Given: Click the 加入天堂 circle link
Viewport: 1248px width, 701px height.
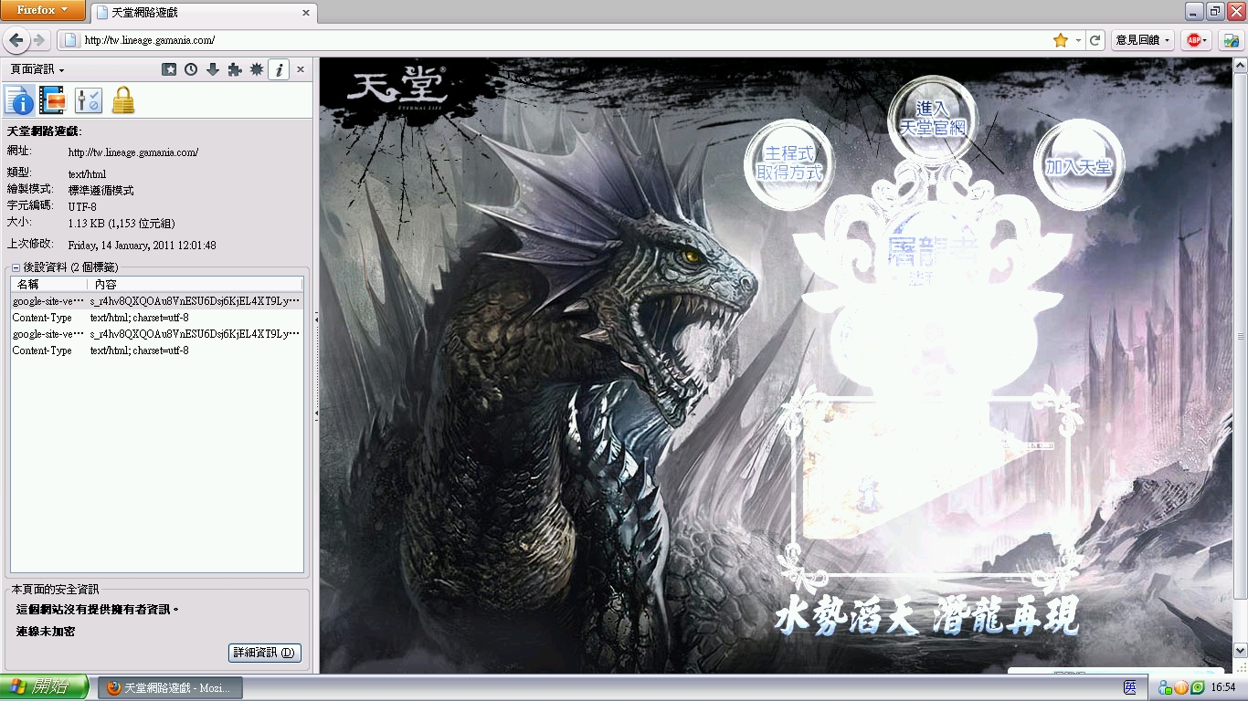Looking at the screenshot, I should pos(1078,166).
